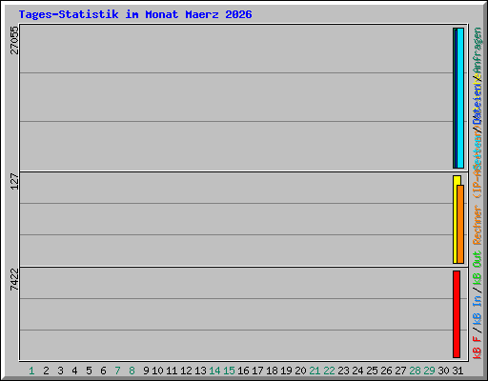Click the orange Rechner bar on day 31
The image size is (488, 381).
click(460, 224)
